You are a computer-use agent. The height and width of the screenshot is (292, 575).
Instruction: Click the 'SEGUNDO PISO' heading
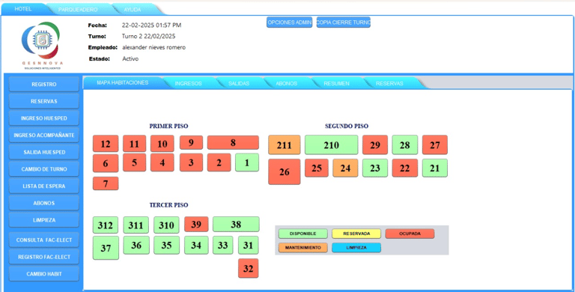click(x=347, y=126)
